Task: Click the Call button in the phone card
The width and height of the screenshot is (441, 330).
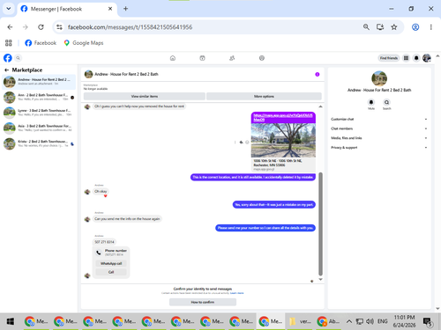Action: pos(111,272)
